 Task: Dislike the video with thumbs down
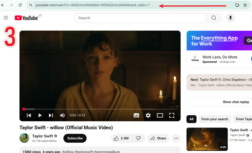(138, 138)
